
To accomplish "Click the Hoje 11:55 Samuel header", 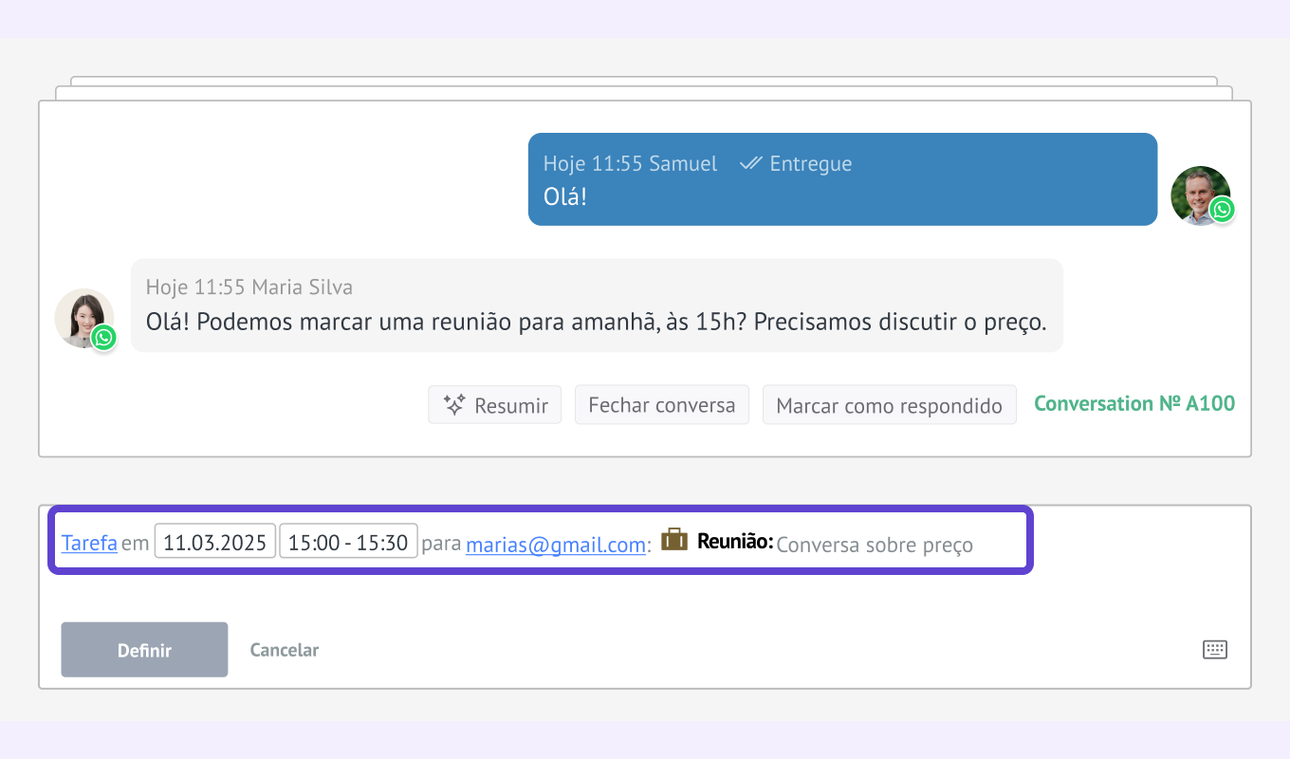I will pyautogui.click(x=630, y=163).
